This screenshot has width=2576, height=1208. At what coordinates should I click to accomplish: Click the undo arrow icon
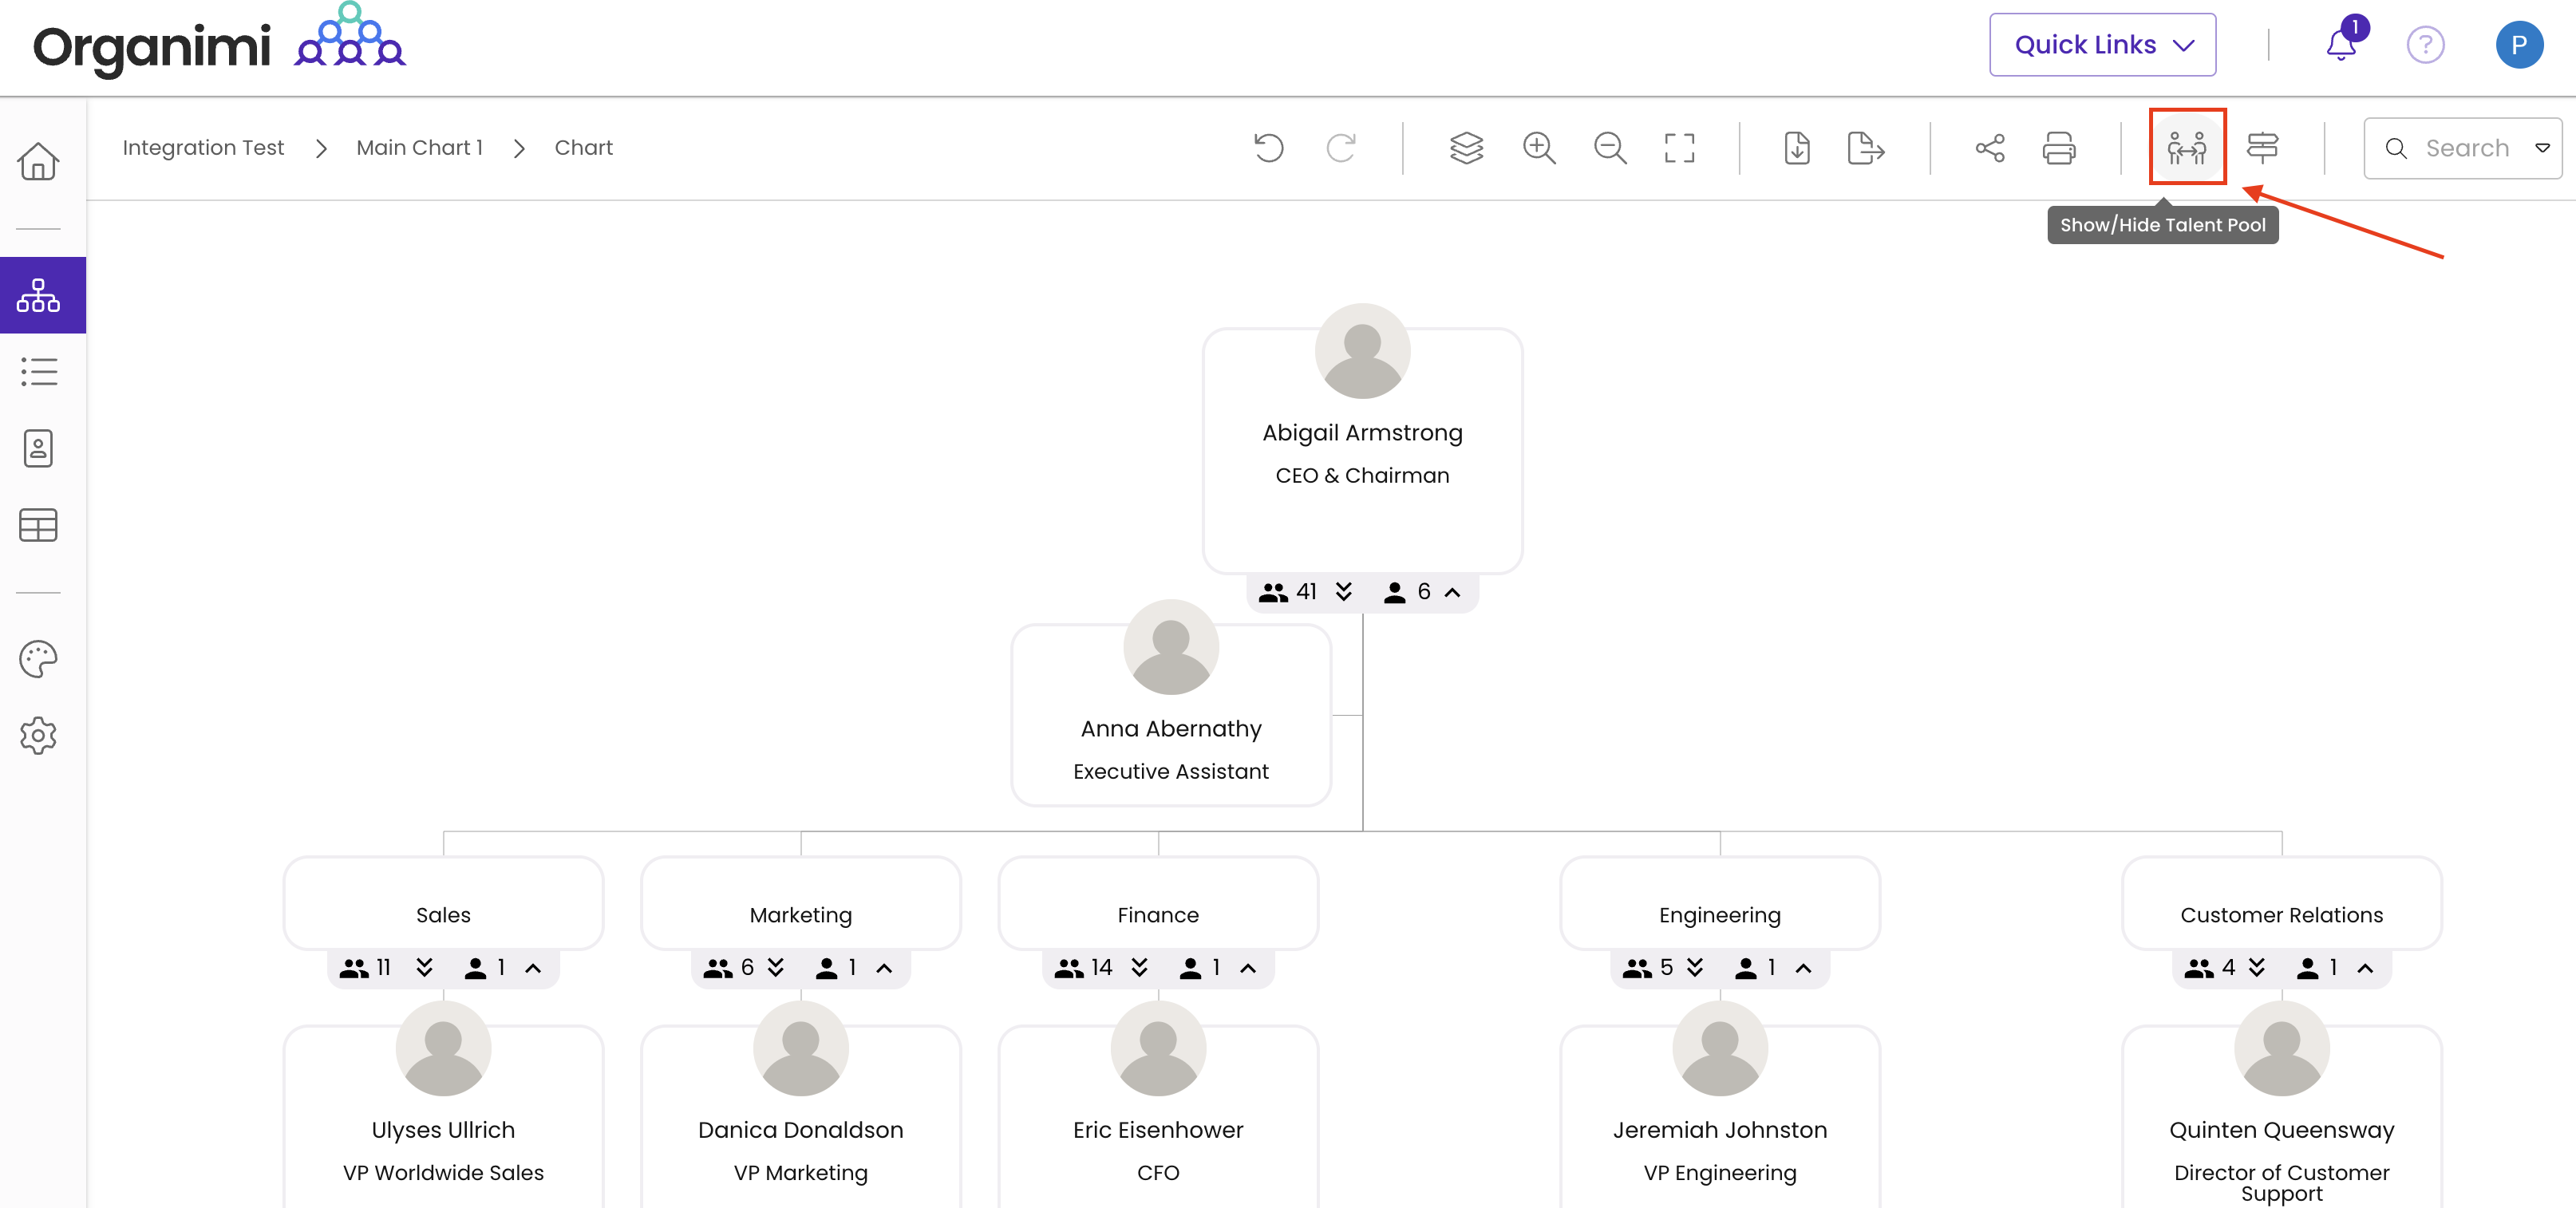click(x=1268, y=148)
